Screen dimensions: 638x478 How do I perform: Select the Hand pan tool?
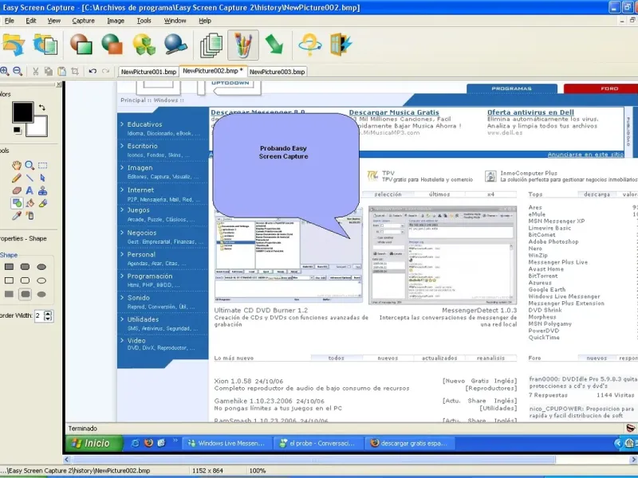16,165
